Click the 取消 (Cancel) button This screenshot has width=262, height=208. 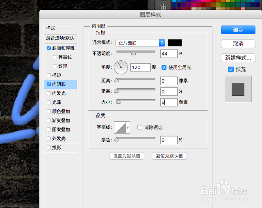pos(238,44)
